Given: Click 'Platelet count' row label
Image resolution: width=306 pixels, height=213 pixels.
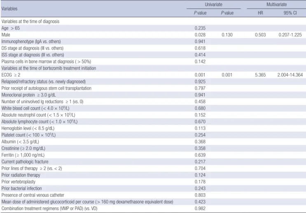Looking at the screenshot, I should click(28, 135).
